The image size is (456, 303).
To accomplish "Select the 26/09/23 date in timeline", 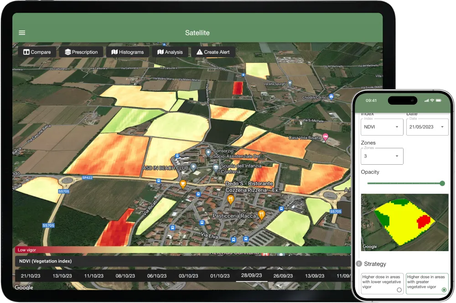I will pyautogui.click(x=283, y=276).
